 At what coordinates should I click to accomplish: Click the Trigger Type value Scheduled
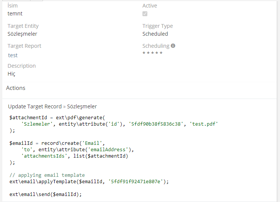155,34
